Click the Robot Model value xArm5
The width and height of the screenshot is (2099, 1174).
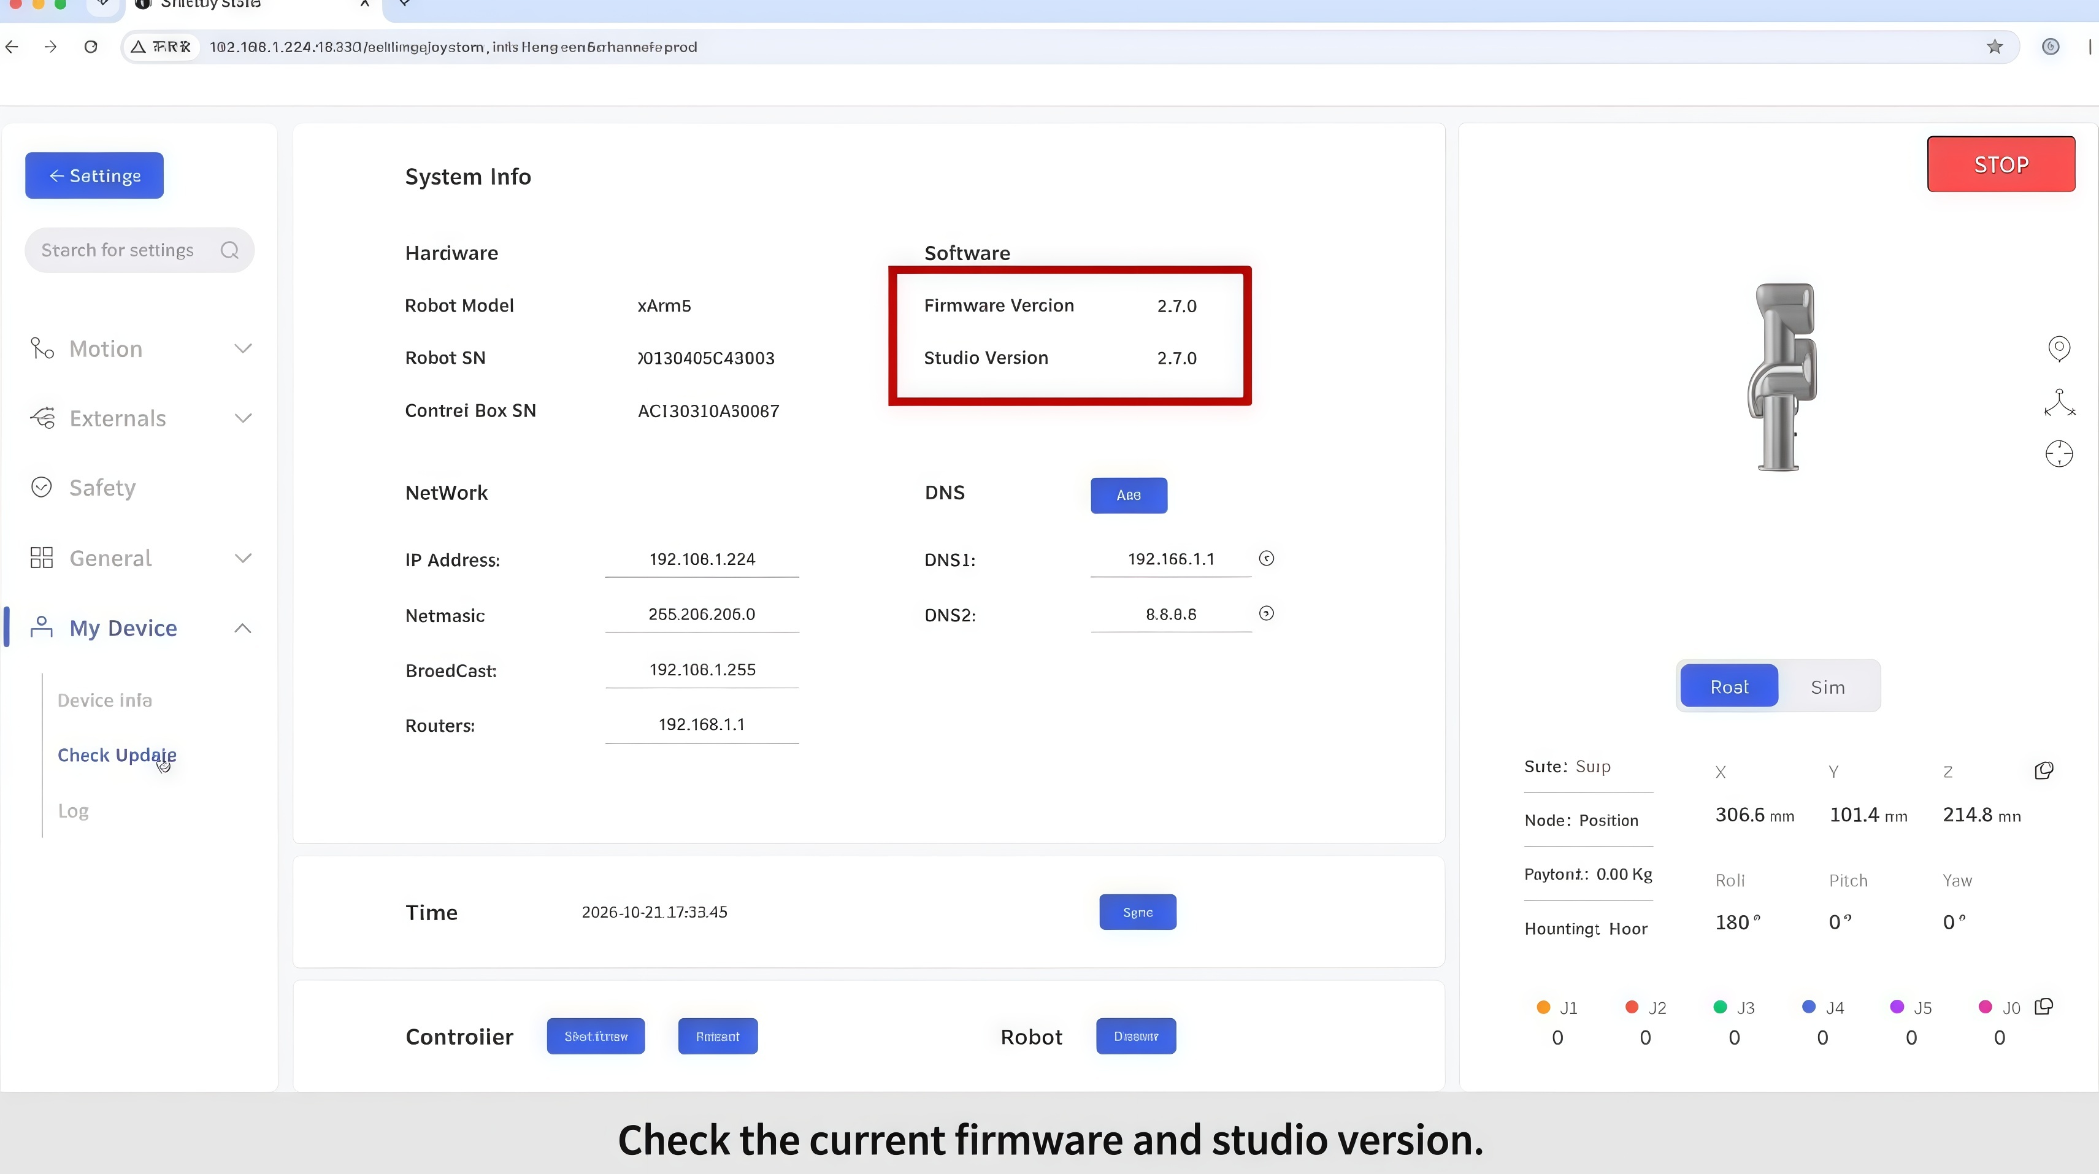click(664, 306)
